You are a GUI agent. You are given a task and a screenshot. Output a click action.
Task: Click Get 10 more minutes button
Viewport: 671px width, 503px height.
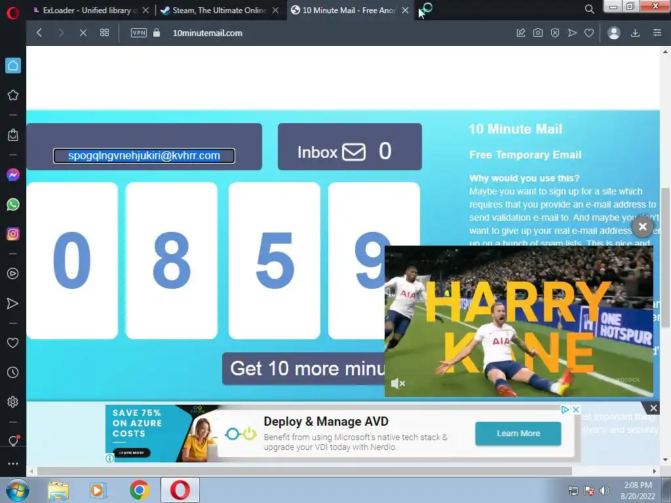click(303, 369)
